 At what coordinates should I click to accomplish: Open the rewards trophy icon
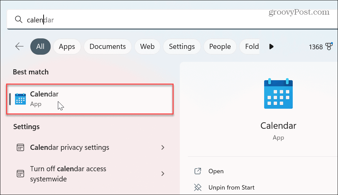(x=329, y=46)
